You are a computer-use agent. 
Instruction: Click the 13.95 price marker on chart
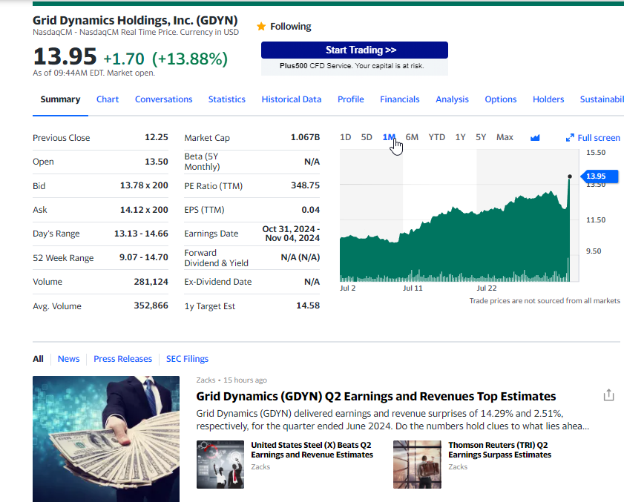pos(595,176)
